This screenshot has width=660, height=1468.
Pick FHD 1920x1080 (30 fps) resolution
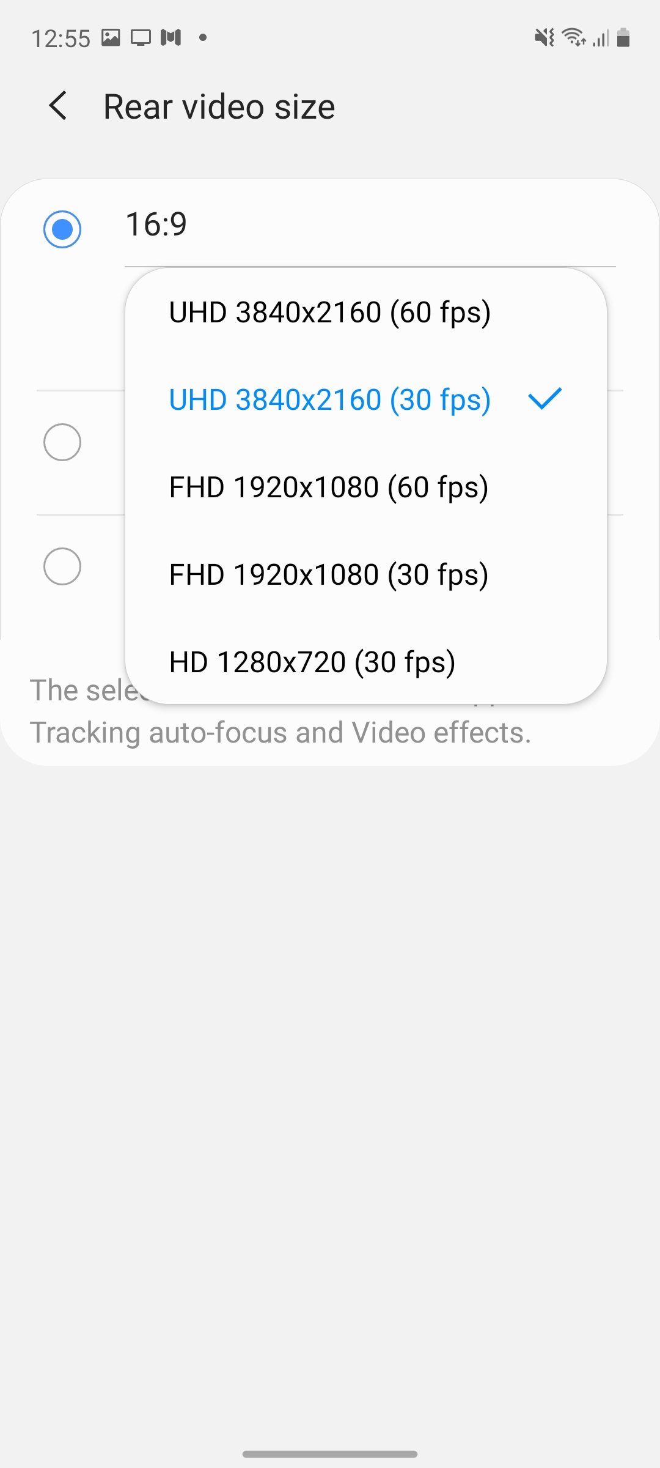pyautogui.click(x=329, y=575)
